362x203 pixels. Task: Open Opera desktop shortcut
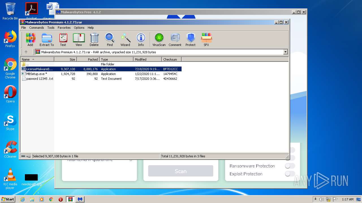point(10,94)
